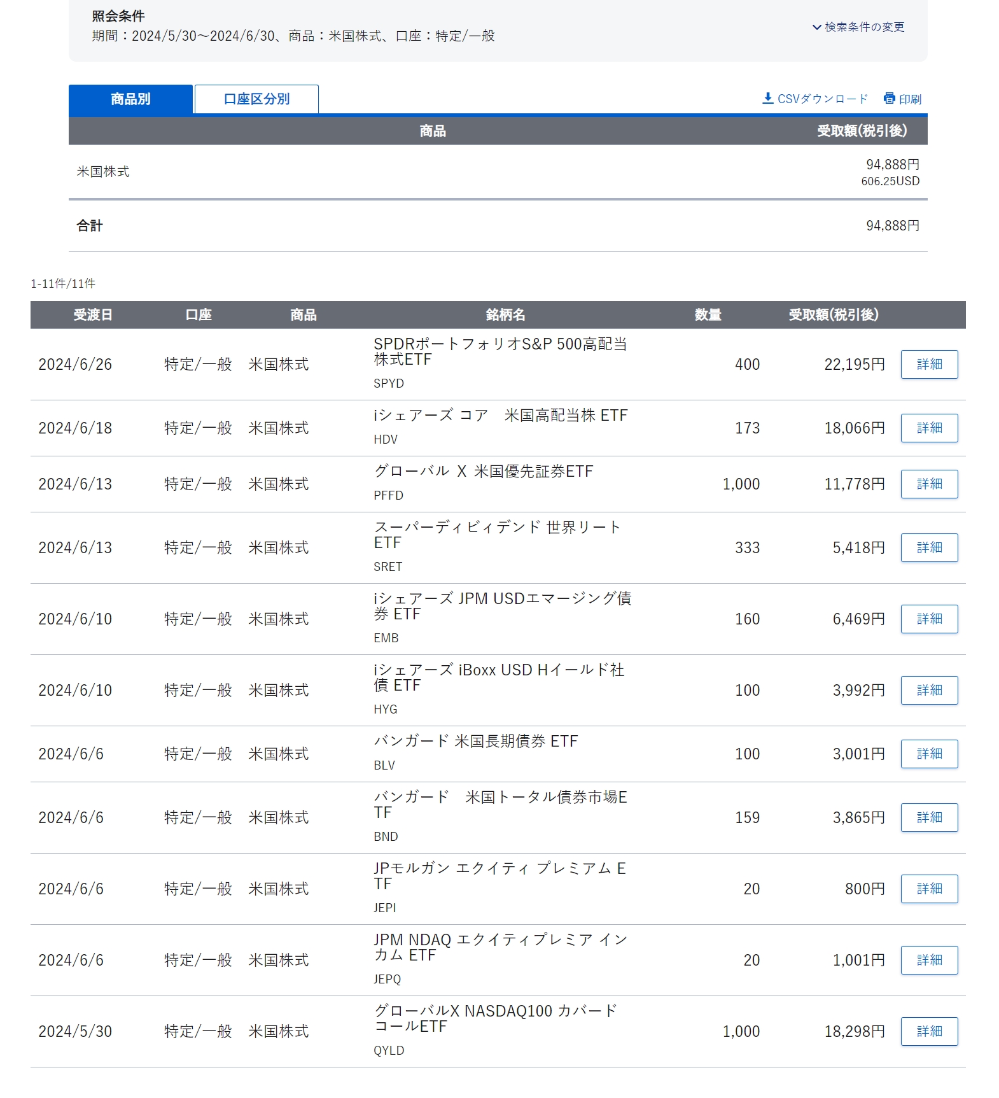Expand the 検索条件の変更 chevron
This screenshot has width=999, height=1098.
click(816, 27)
